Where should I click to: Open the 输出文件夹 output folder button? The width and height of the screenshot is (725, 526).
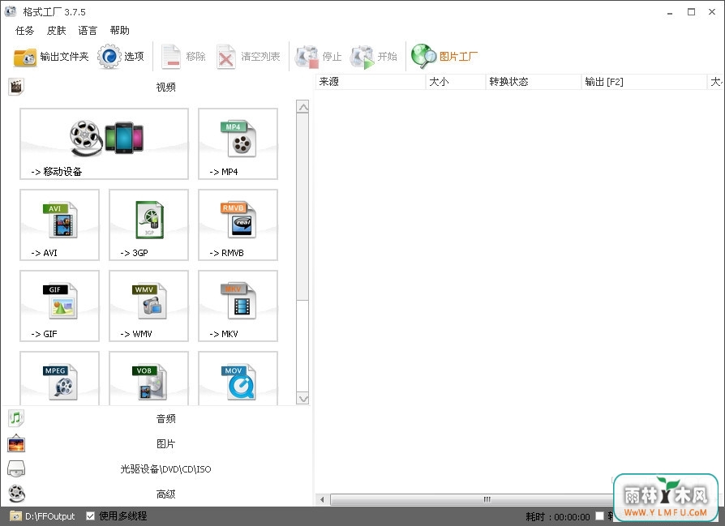point(51,57)
